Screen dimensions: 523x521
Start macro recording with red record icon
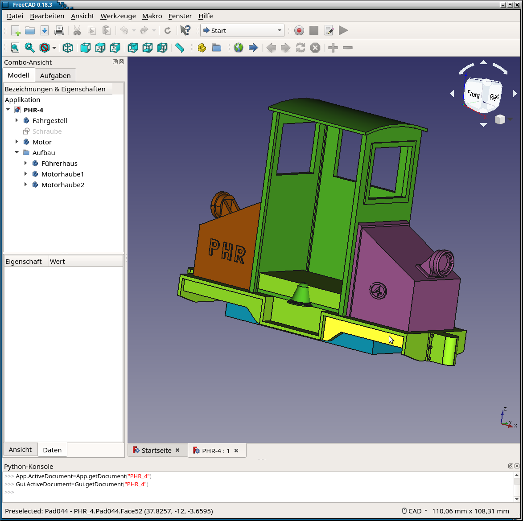click(299, 30)
